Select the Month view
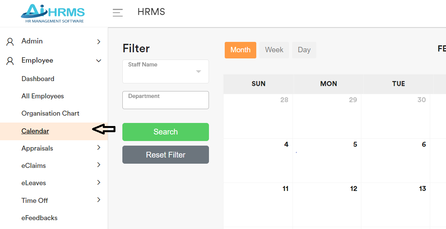 point(240,50)
